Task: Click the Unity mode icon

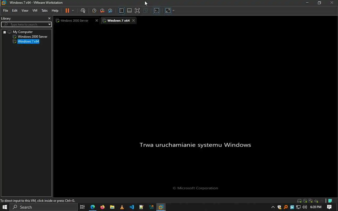Action: point(145,11)
